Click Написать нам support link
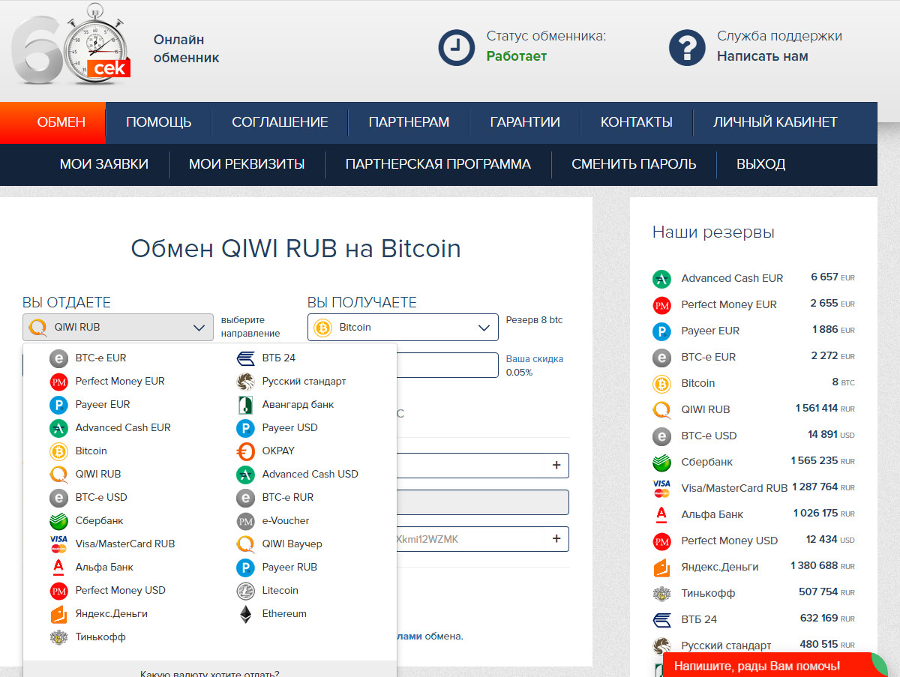The image size is (900, 677). click(763, 56)
